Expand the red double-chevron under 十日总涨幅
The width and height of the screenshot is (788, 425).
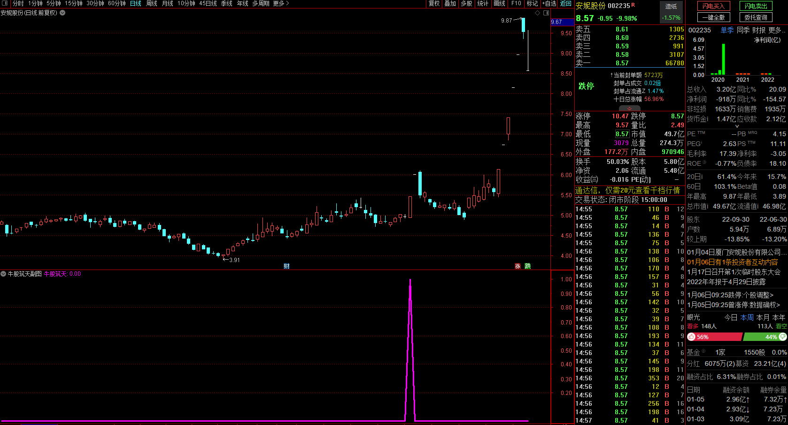click(630, 108)
